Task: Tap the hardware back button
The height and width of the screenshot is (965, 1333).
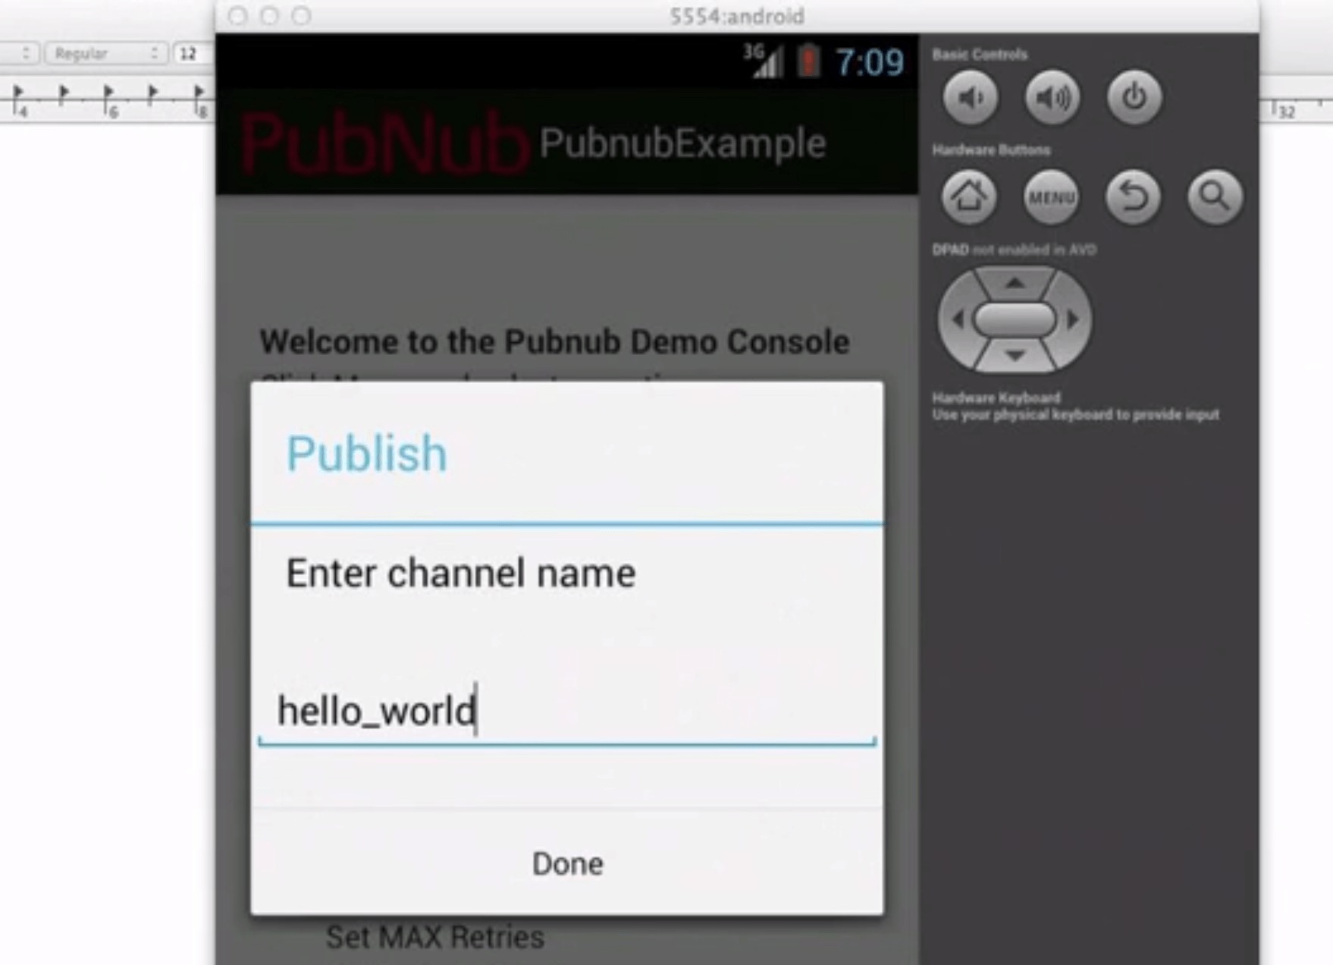Action: pyautogui.click(x=1133, y=197)
